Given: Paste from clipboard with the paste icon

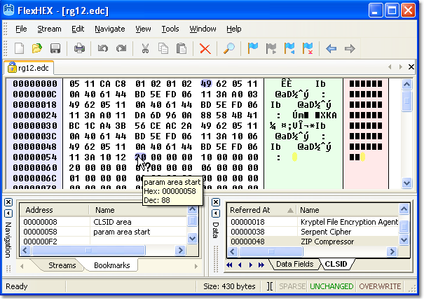Looking at the screenshot, I should [182, 48].
